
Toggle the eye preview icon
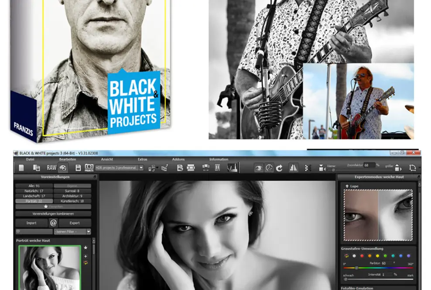click(x=259, y=168)
